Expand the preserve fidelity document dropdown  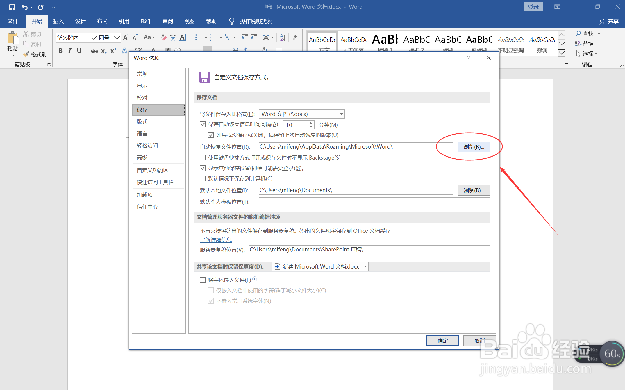pos(365,266)
